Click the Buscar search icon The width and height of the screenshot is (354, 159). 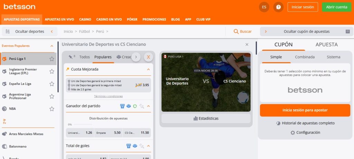click(x=236, y=31)
